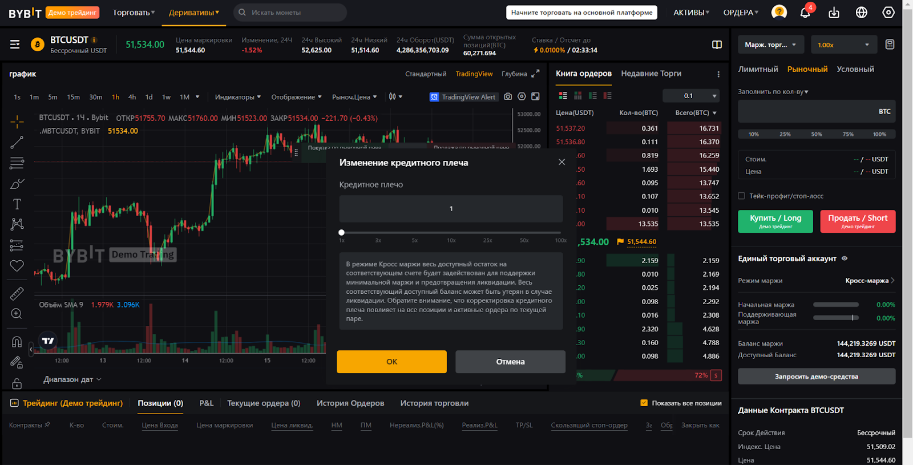Click the download app icon
The height and width of the screenshot is (465, 913).
tap(834, 13)
